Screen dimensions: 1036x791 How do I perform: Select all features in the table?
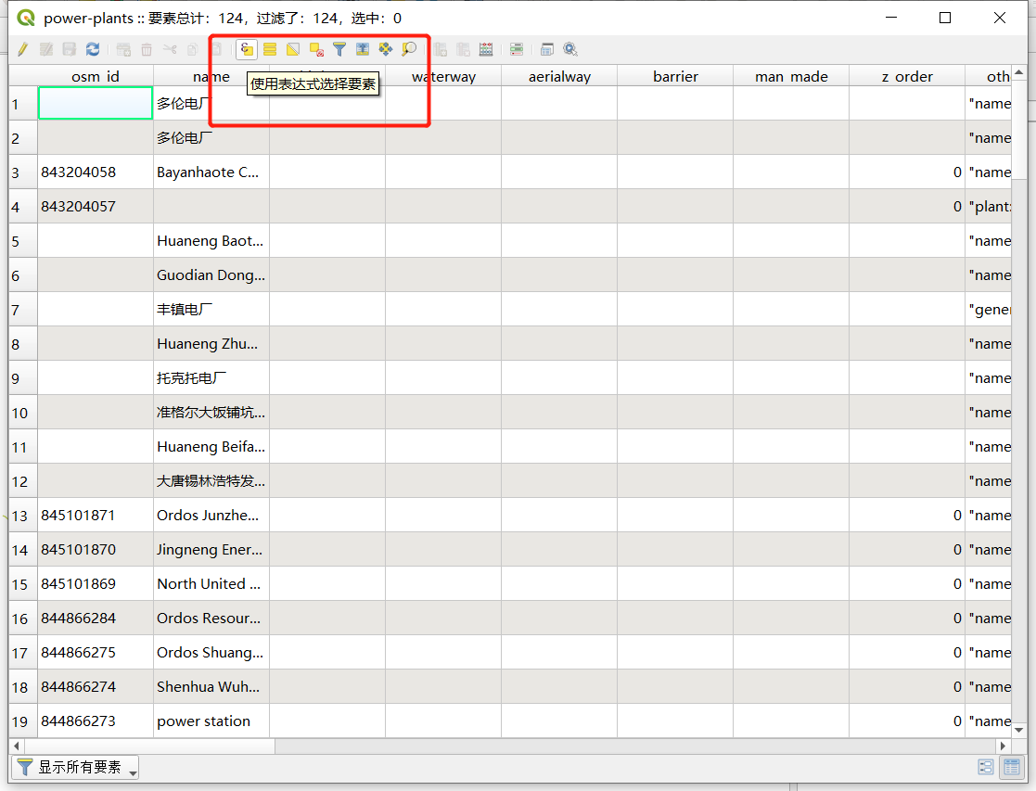[x=271, y=49]
